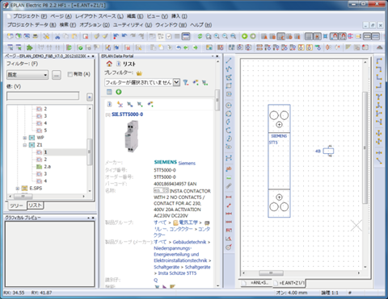Open the 設定 filter dropdown
Image resolution: width=388 pixels, height=299 pixels.
(x=27, y=75)
